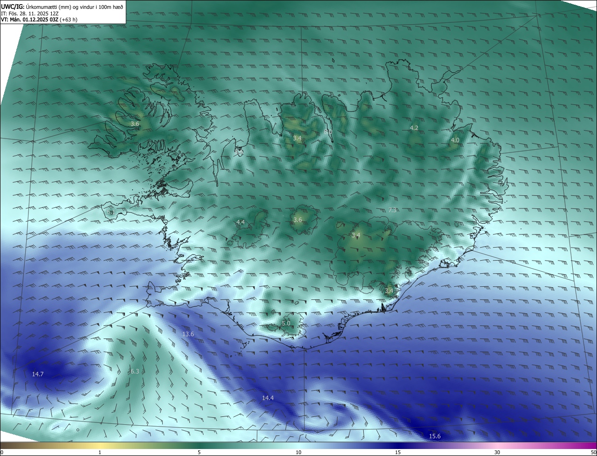Screen dimensions: 597x456
Task: Click the 4.0 value label
Action: (455, 140)
